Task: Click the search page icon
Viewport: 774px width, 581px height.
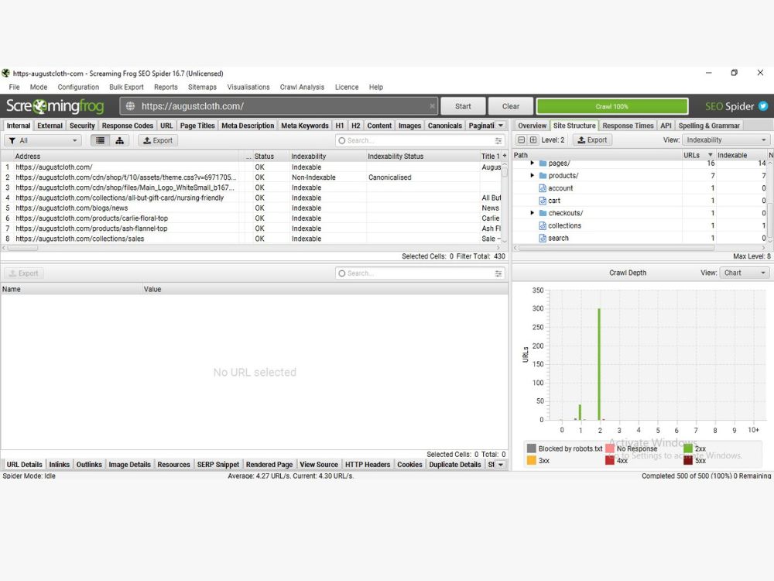Action: [543, 238]
